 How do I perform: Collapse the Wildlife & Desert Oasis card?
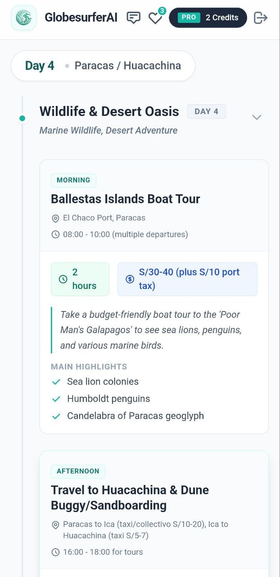click(257, 117)
